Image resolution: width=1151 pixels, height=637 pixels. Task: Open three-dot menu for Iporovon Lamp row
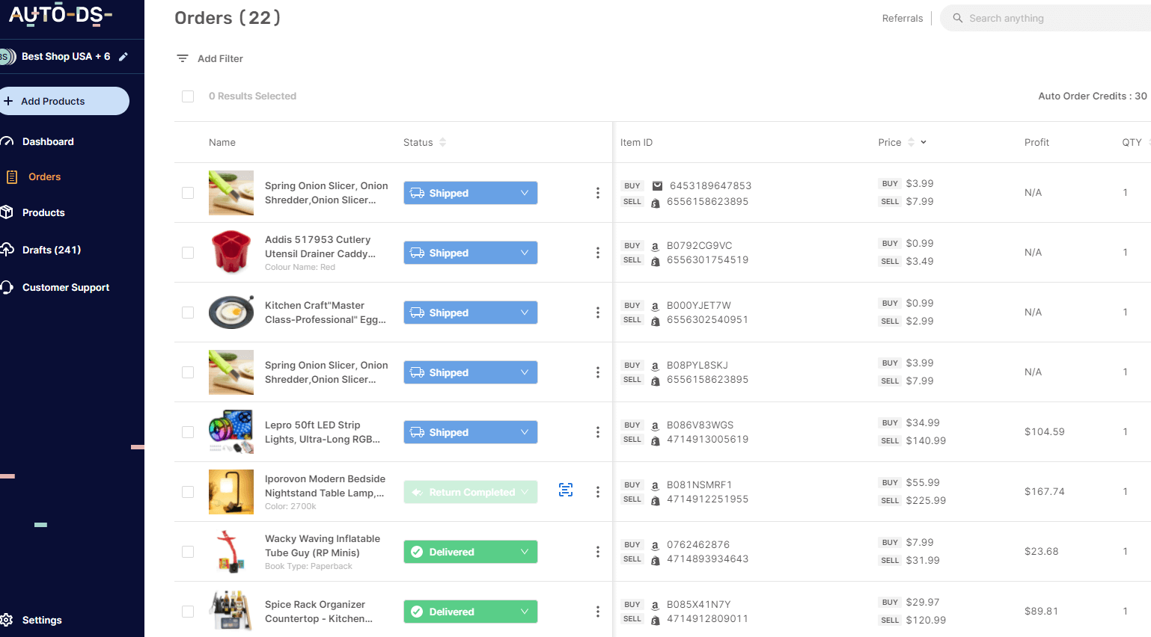(x=597, y=492)
